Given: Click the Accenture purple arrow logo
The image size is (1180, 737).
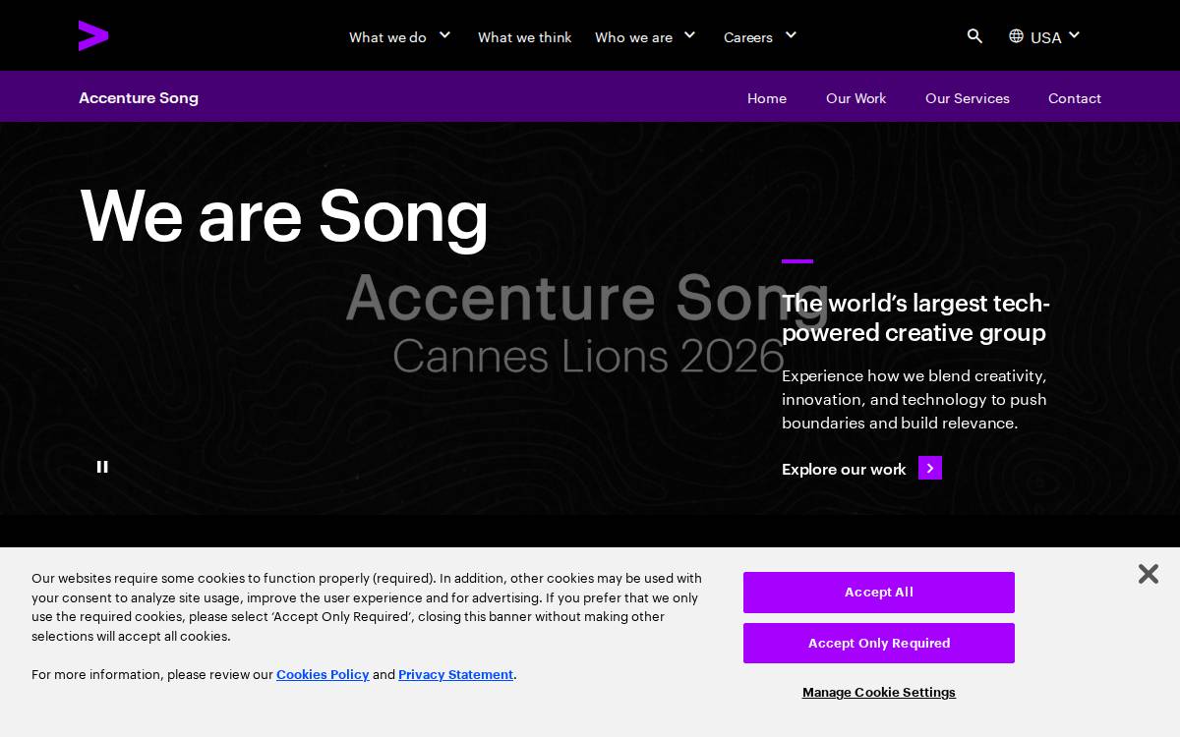Looking at the screenshot, I should (93, 35).
